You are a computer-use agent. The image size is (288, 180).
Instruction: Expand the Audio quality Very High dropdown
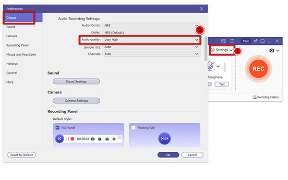(x=151, y=40)
